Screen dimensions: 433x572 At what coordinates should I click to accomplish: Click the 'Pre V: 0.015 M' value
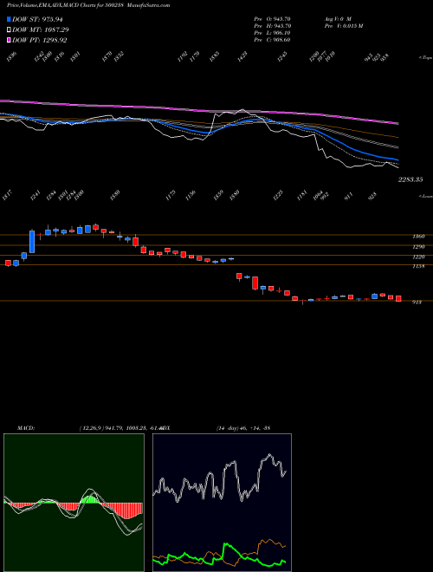(343, 25)
